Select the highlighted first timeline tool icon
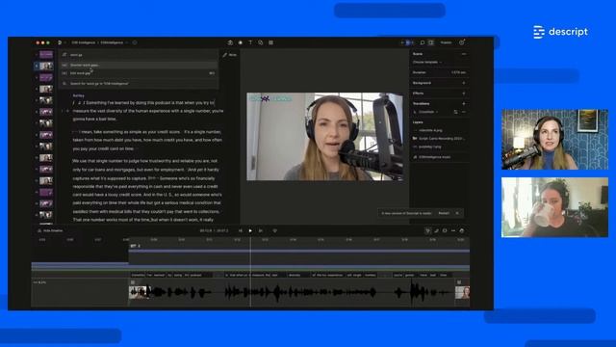 (427, 230)
